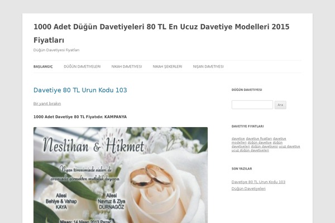Click the 'Bir yanıt bırakın' comment link

click(x=47, y=104)
